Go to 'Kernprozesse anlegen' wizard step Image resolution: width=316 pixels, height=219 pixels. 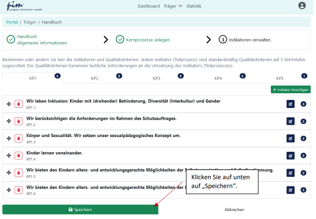[x=148, y=40]
